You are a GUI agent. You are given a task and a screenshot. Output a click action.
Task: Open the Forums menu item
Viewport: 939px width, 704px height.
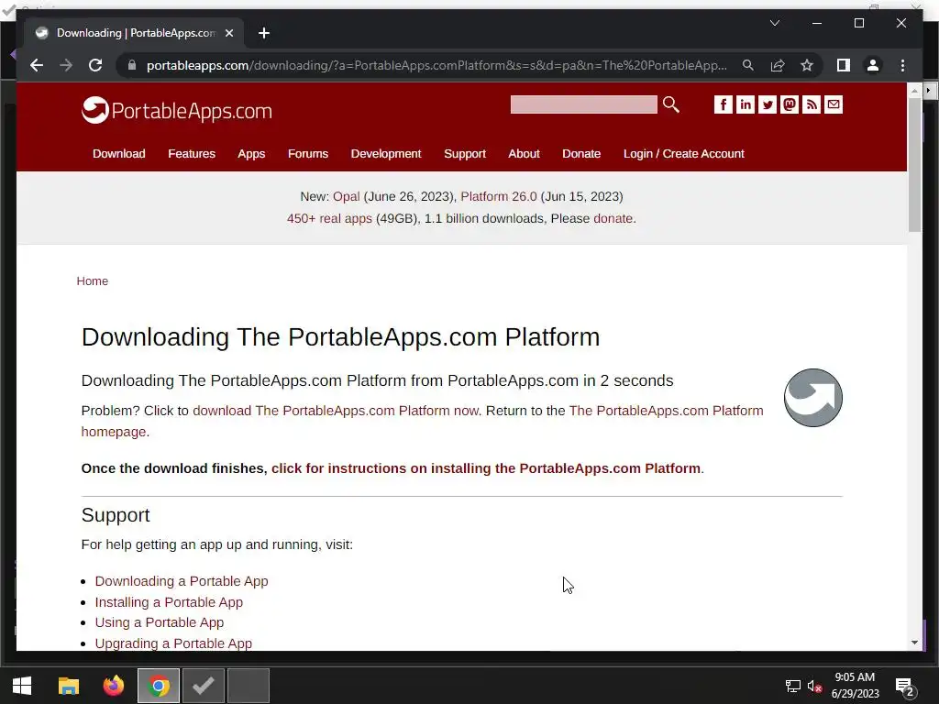[x=308, y=154]
